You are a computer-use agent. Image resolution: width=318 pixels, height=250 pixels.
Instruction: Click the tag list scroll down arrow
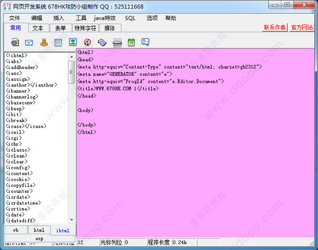click(x=72, y=220)
